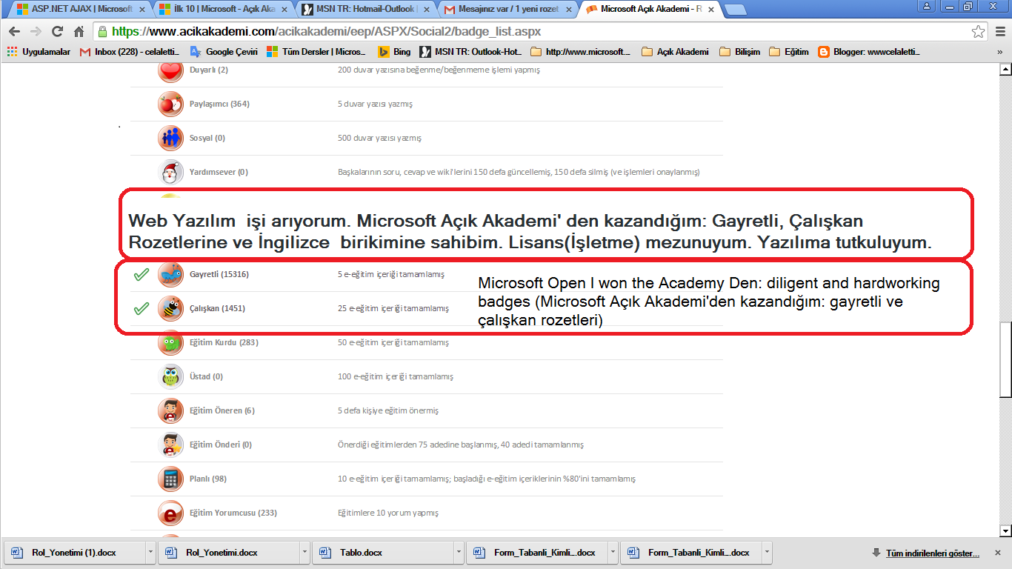Viewport: 1012px width, 569px height.
Task: Click Tüm indirilenleri göster link
Action: [933, 553]
